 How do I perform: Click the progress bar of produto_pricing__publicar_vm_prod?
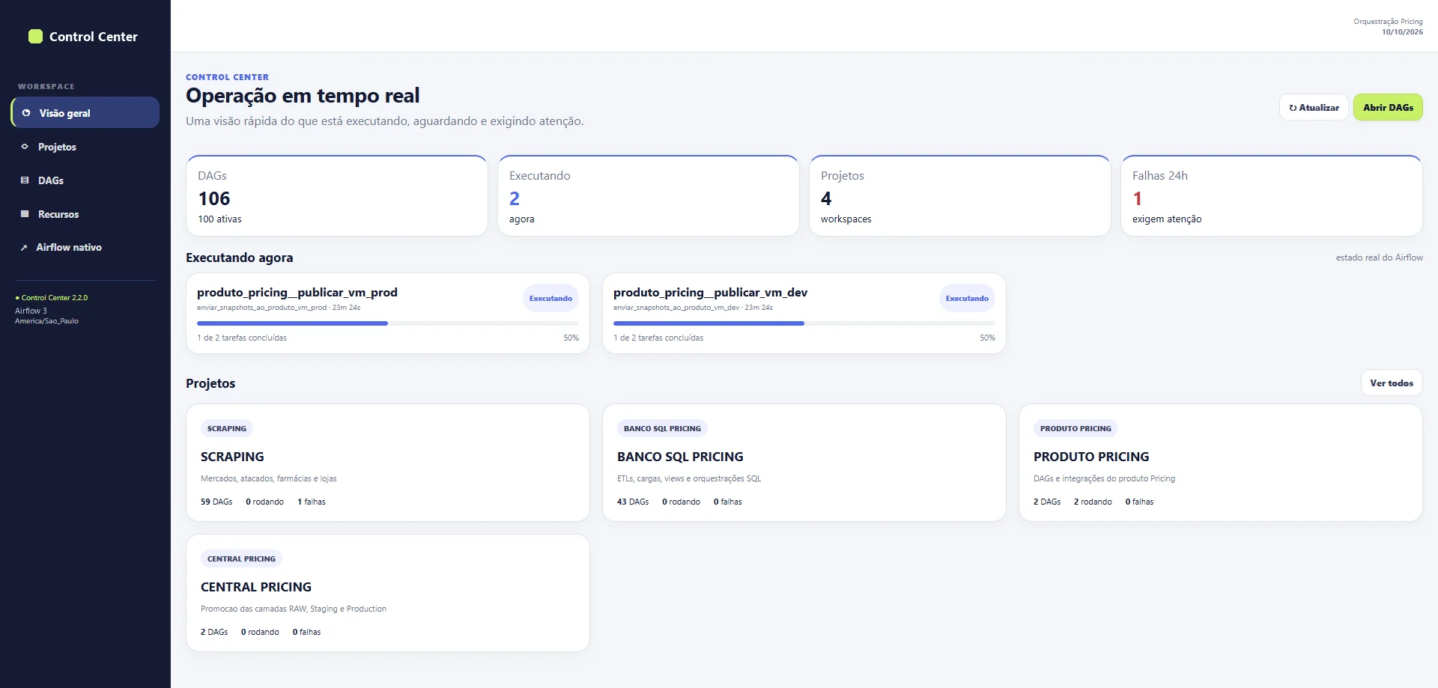point(388,323)
